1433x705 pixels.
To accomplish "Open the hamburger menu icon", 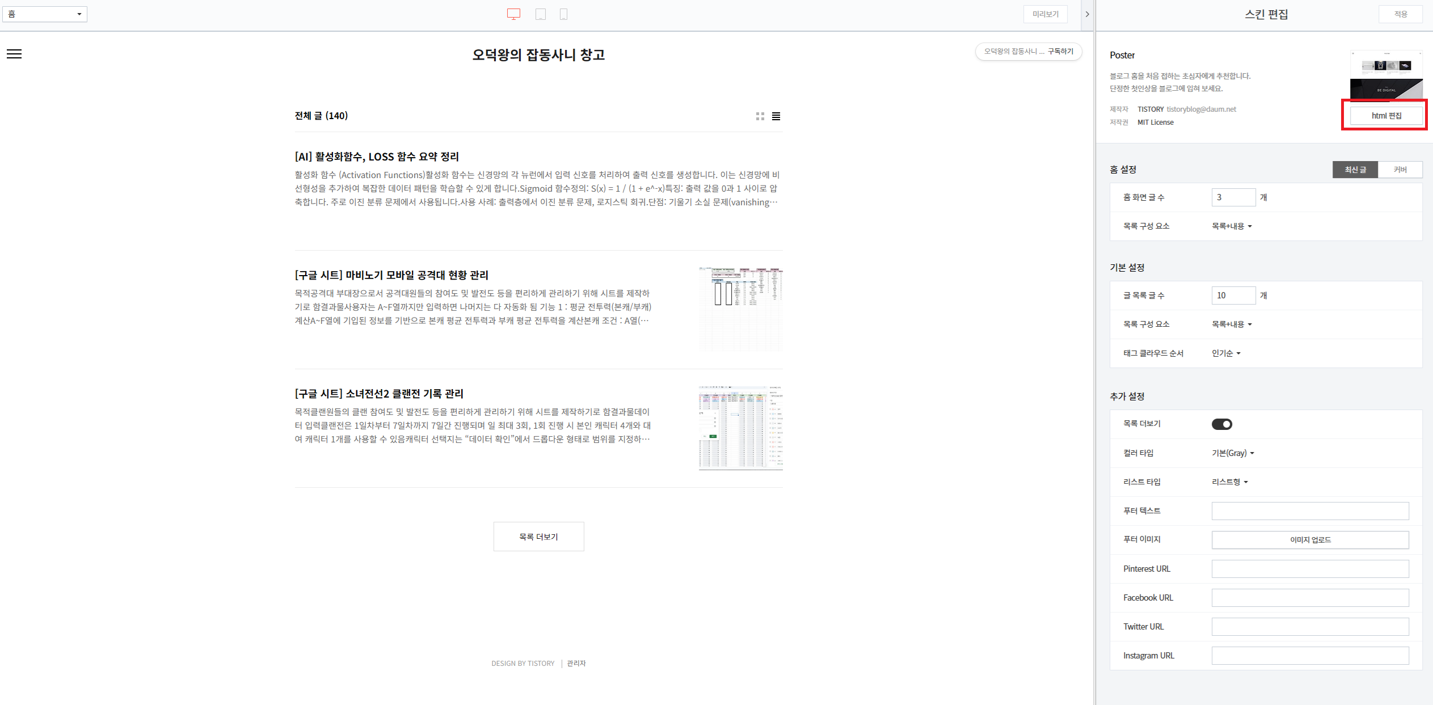I will (x=14, y=54).
